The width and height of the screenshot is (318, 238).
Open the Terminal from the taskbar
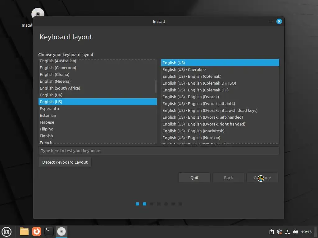pyautogui.click(x=49, y=231)
